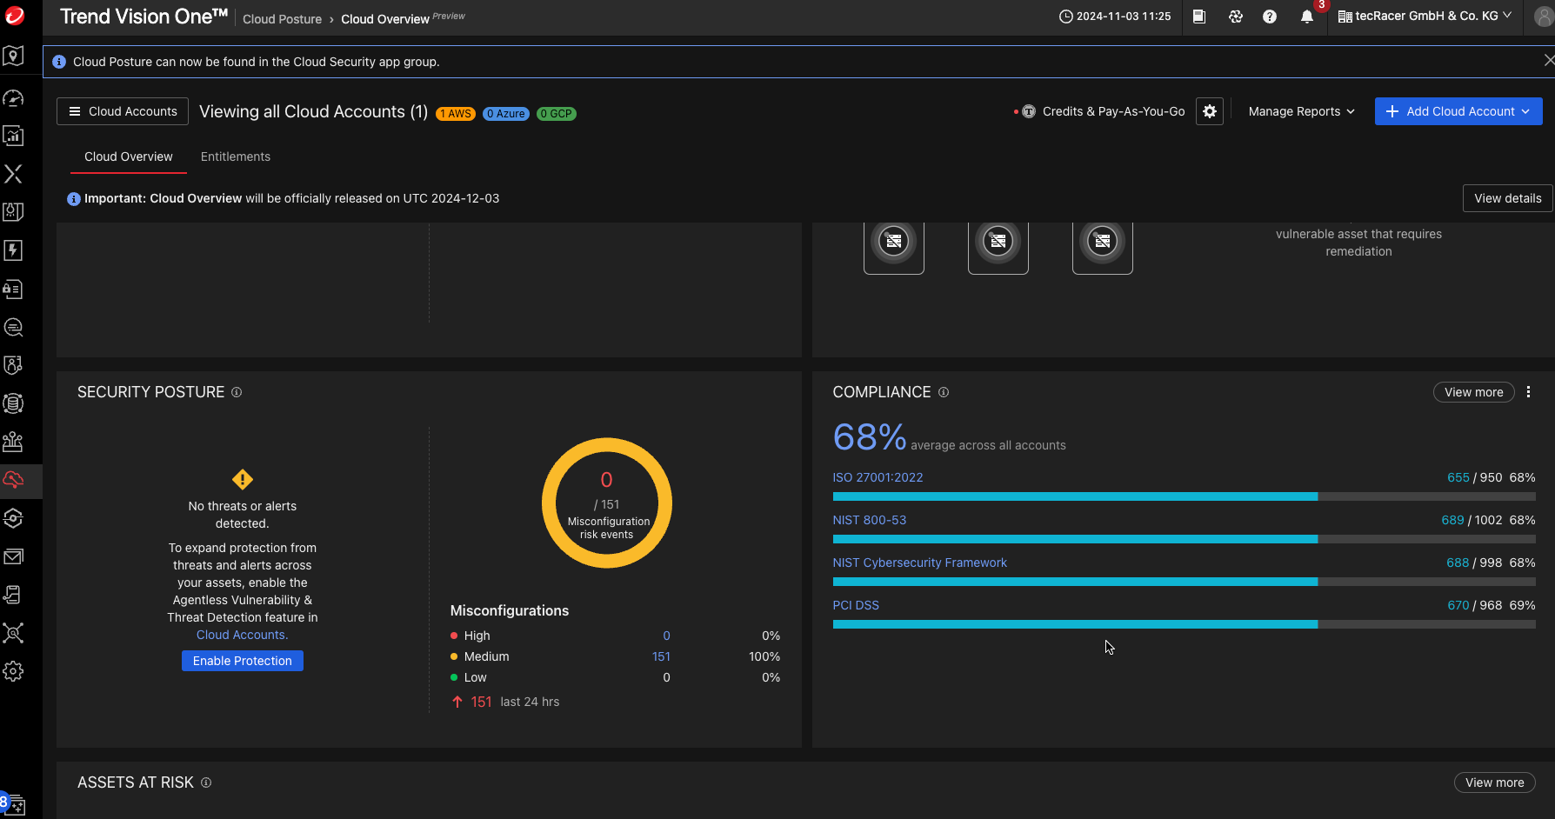Viewport: 1555px width, 819px height.
Task: Click High misconfigurations count 0
Action: pos(666,636)
